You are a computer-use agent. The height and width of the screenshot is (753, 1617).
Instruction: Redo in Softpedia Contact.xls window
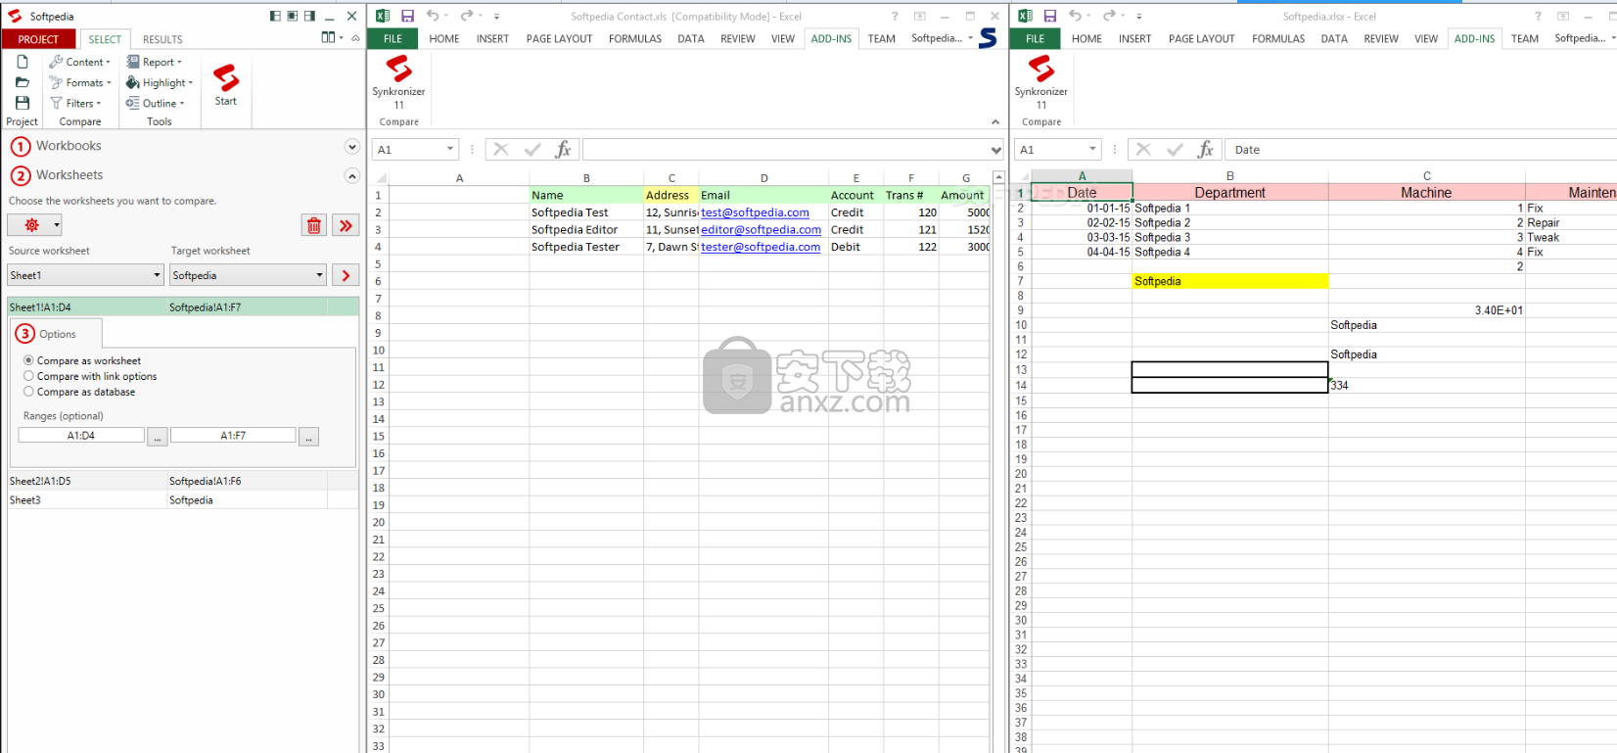click(x=467, y=16)
